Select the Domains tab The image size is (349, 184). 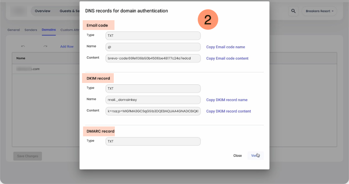click(x=49, y=30)
